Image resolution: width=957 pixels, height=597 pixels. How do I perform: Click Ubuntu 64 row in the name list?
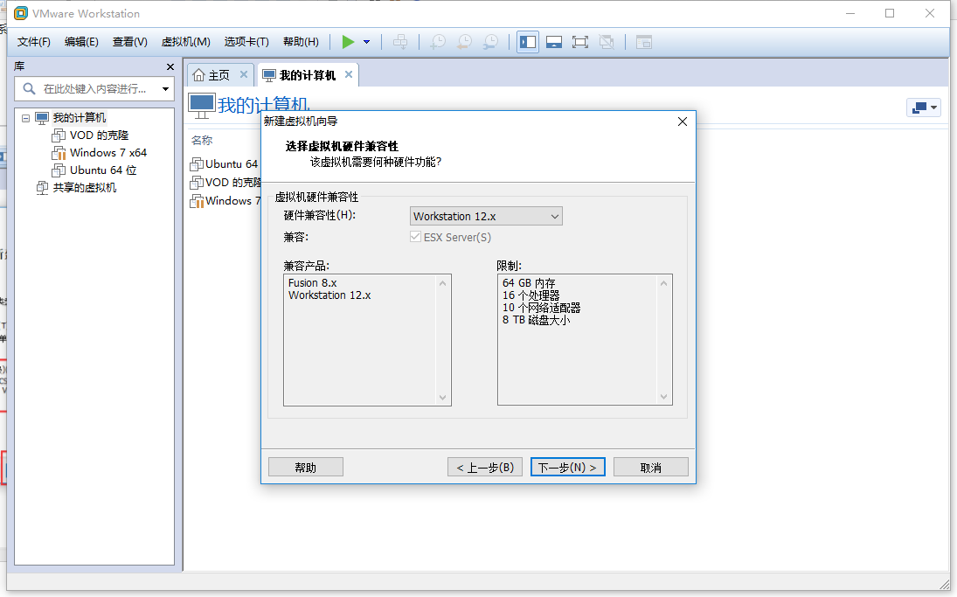coord(224,164)
